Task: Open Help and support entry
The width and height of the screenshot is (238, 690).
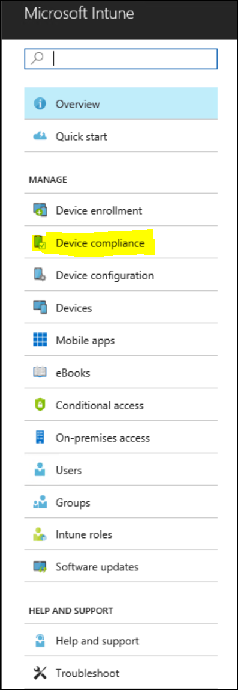Action: coord(120,641)
